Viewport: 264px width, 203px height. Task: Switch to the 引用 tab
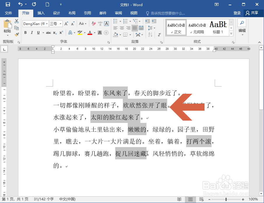(x=88, y=13)
